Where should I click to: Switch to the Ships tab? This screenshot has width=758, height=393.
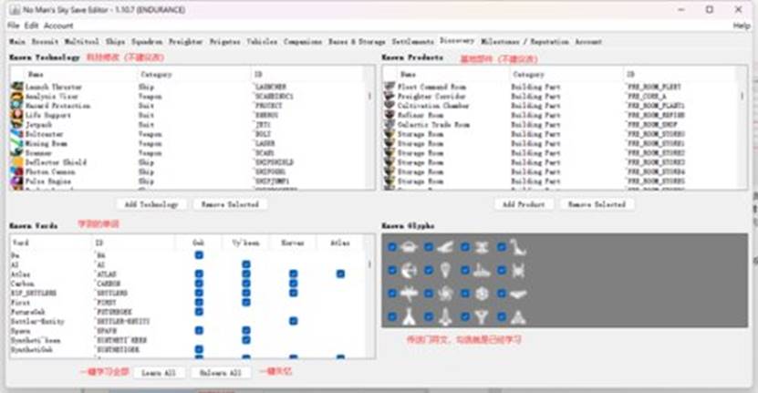pos(116,42)
